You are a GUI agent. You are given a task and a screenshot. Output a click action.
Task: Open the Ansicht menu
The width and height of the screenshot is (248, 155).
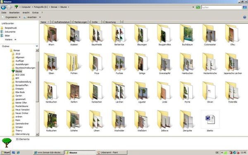(26, 12)
